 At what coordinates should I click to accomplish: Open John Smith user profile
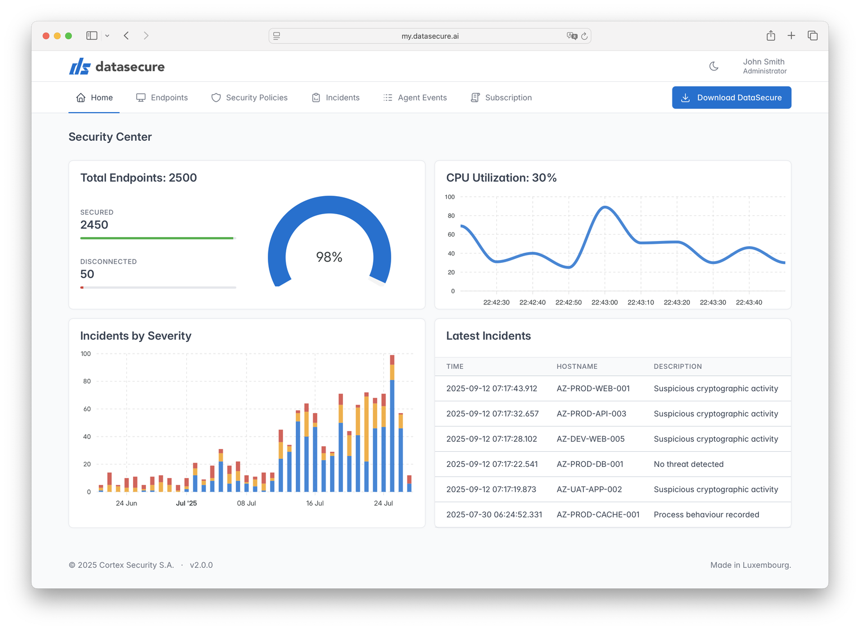click(765, 66)
